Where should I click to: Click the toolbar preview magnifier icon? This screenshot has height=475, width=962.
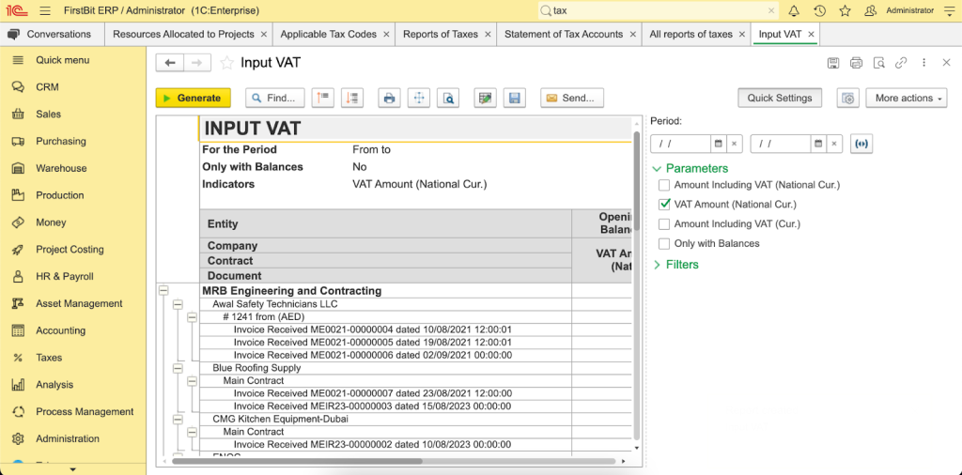[448, 98]
